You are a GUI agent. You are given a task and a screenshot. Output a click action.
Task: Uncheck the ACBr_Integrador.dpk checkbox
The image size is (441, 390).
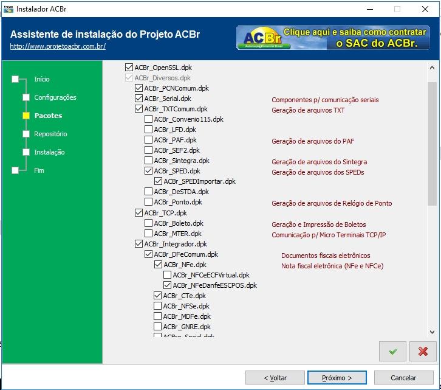[x=138, y=244]
